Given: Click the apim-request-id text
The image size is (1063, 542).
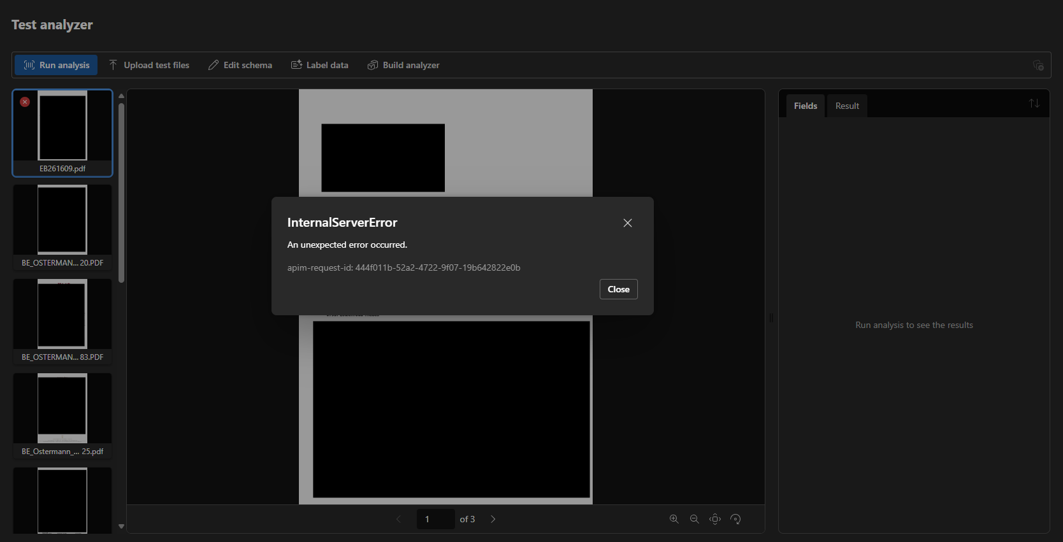Looking at the screenshot, I should (x=403, y=267).
